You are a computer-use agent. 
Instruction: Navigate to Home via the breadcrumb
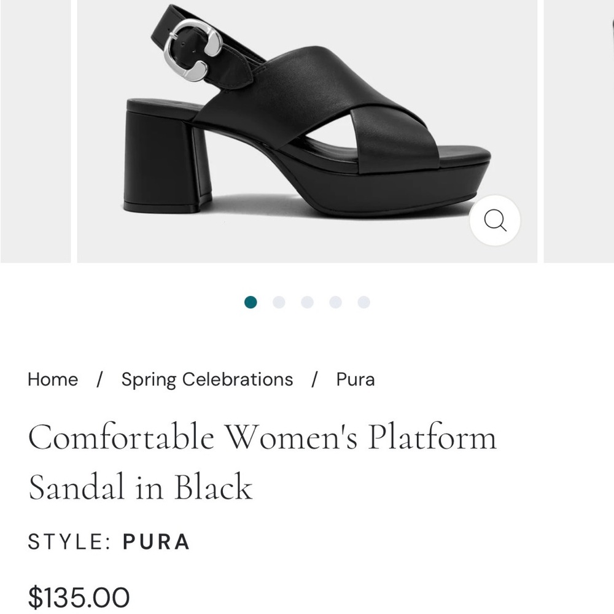[x=52, y=379]
